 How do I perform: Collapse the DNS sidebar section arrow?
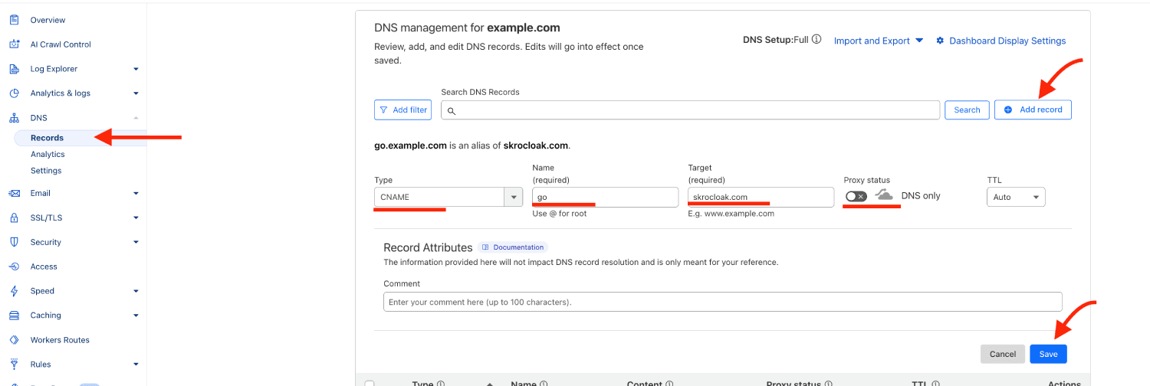tap(136, 118)
